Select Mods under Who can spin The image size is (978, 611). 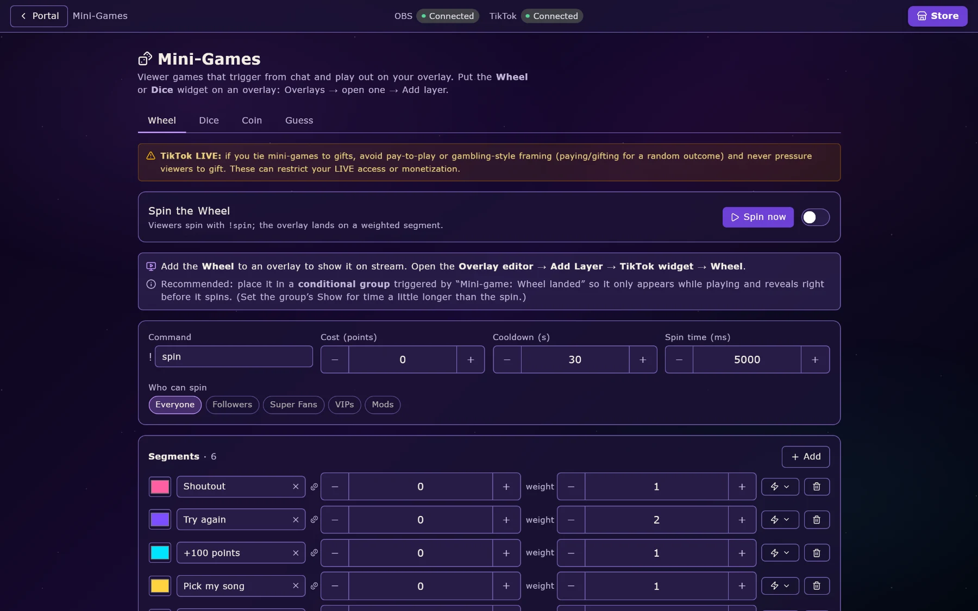tap(383, 405)
